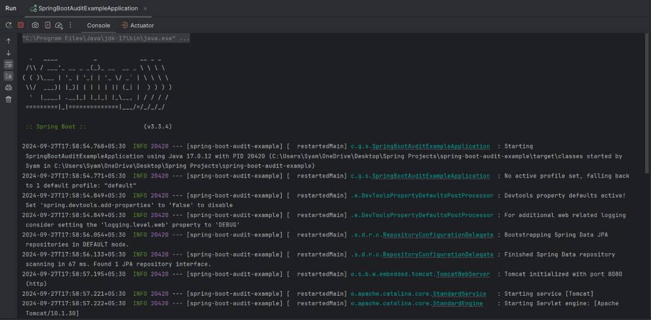Viewport: 651px width, 320px height.
Task: Toggle soft-wrap for console lines
Action: [8, 64]
